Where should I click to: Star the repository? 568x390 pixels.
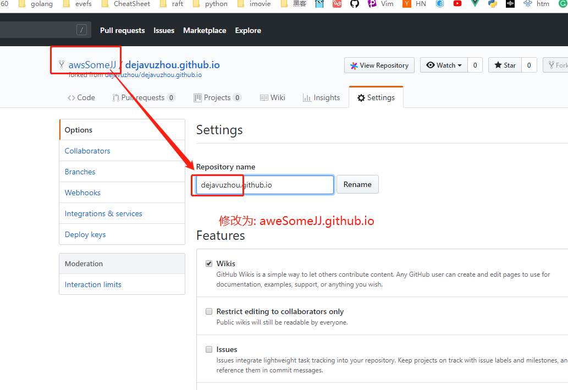505,65
